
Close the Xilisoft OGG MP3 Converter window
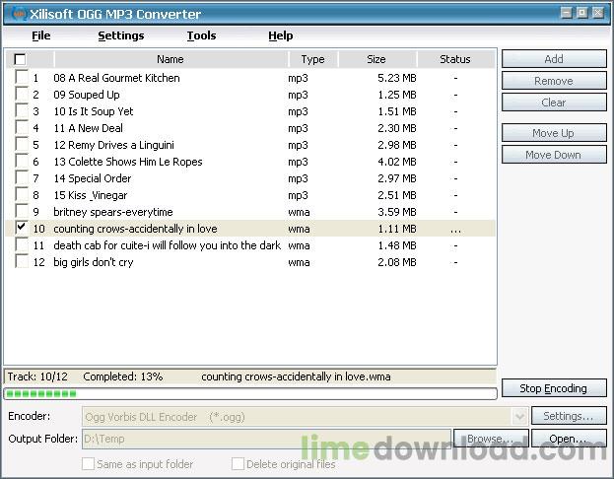tap(598, 13)
